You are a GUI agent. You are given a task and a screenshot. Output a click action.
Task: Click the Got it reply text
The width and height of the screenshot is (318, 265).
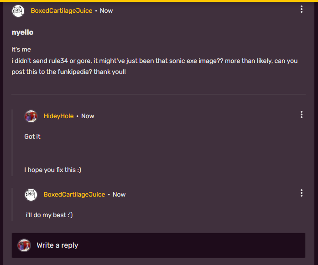pos(32,136)
